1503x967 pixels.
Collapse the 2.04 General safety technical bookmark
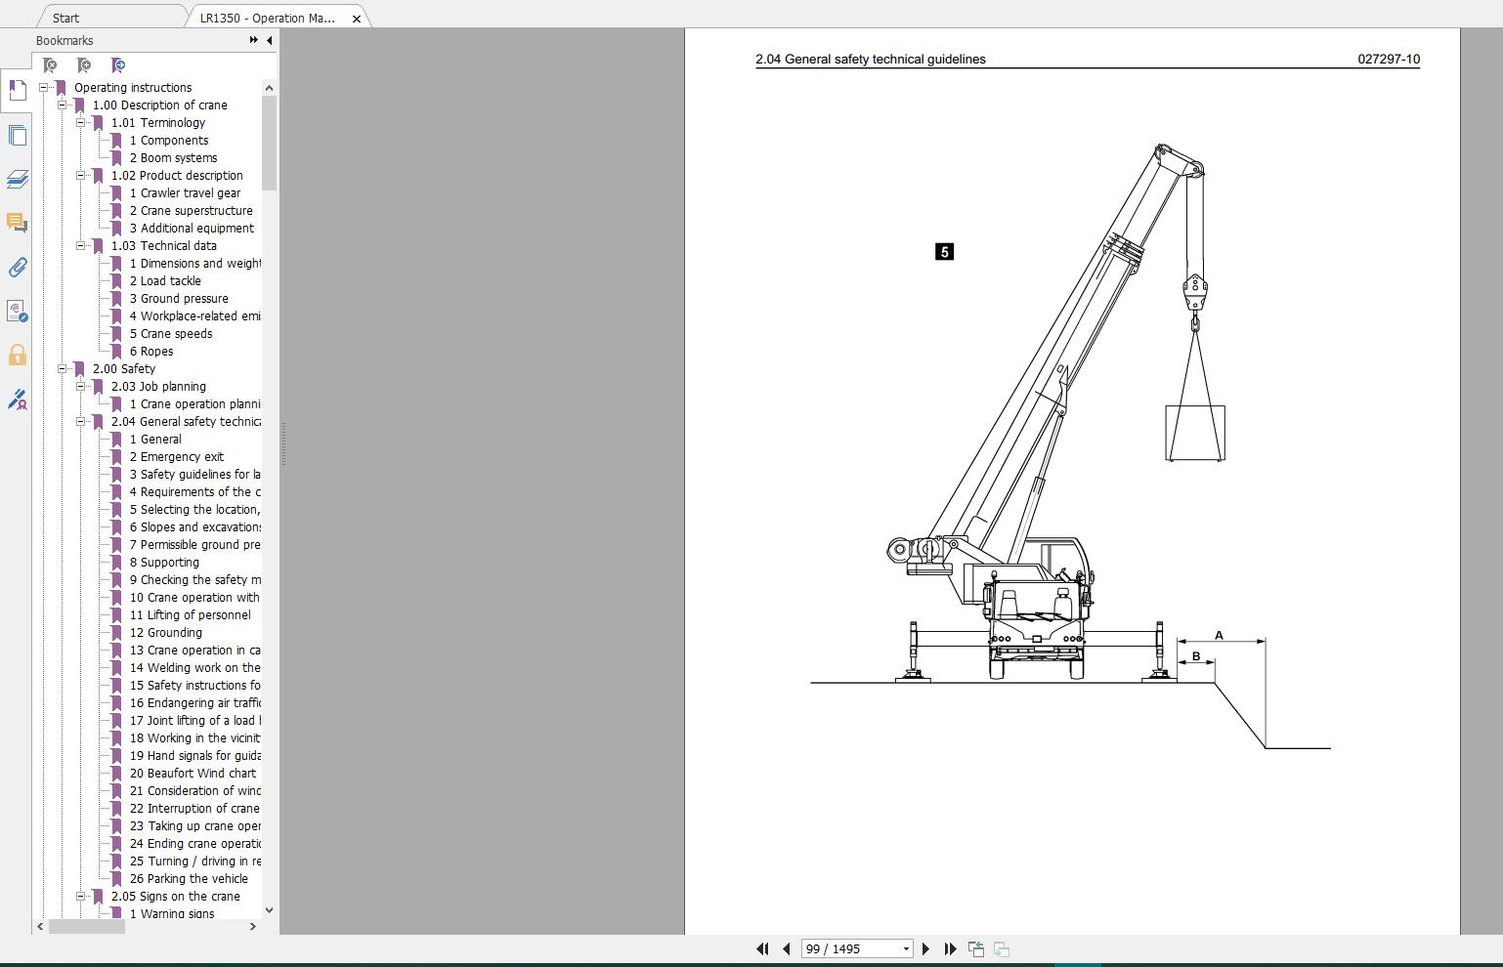pos(82,421)
